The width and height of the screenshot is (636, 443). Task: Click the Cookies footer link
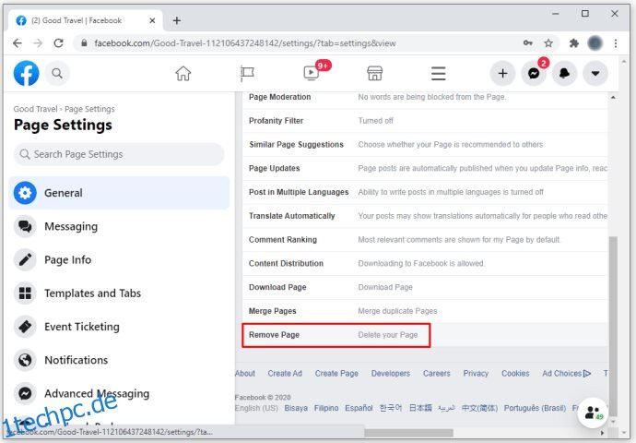515,373
